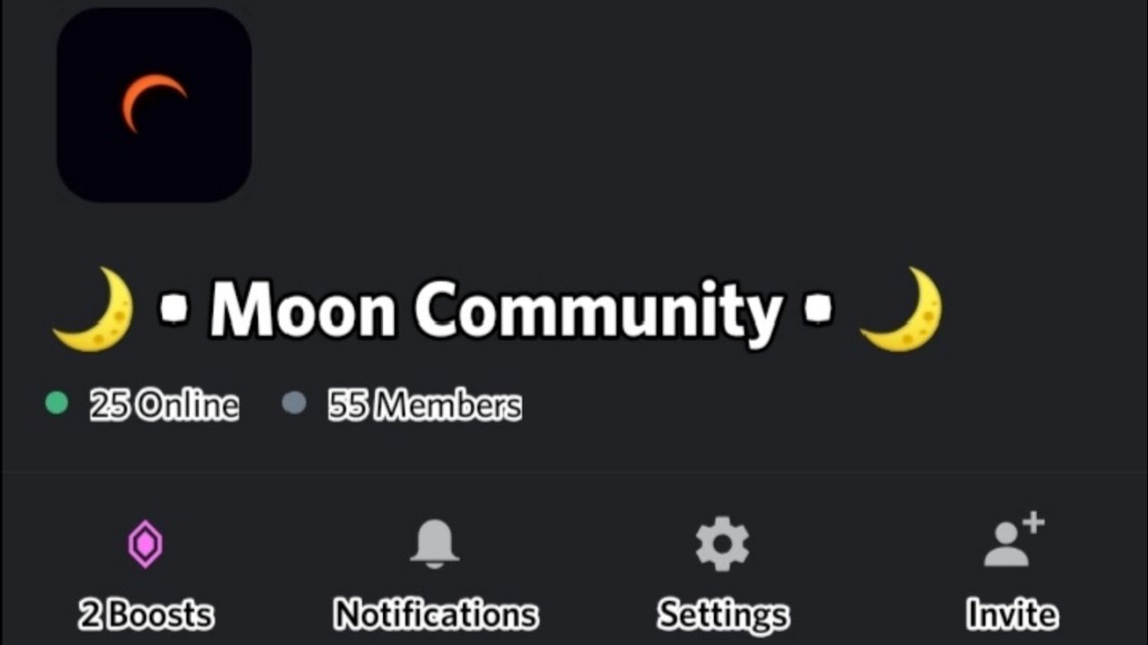Open Notifications via the bell icon
The width and height of the screenshot is (1148, 645).
(435, 544)
